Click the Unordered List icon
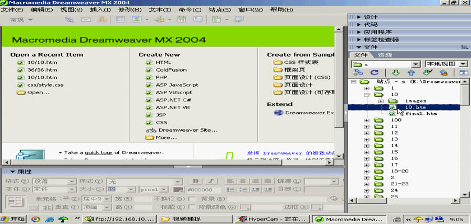Image resolution: width=471 pixels, height=224 pixels. pos(230,189)
